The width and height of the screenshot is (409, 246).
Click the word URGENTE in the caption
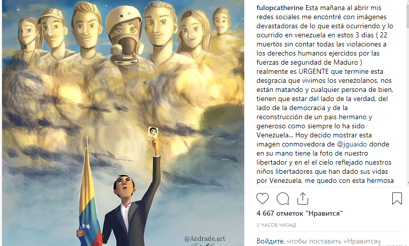pos(314,71)
